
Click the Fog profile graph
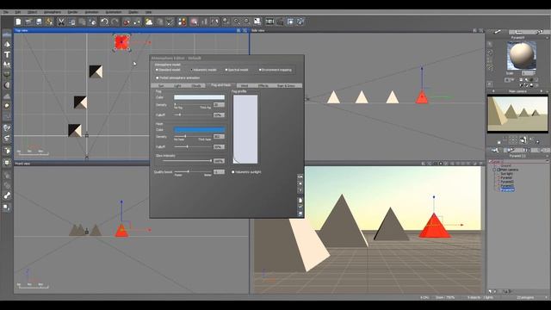click(245, 129)
